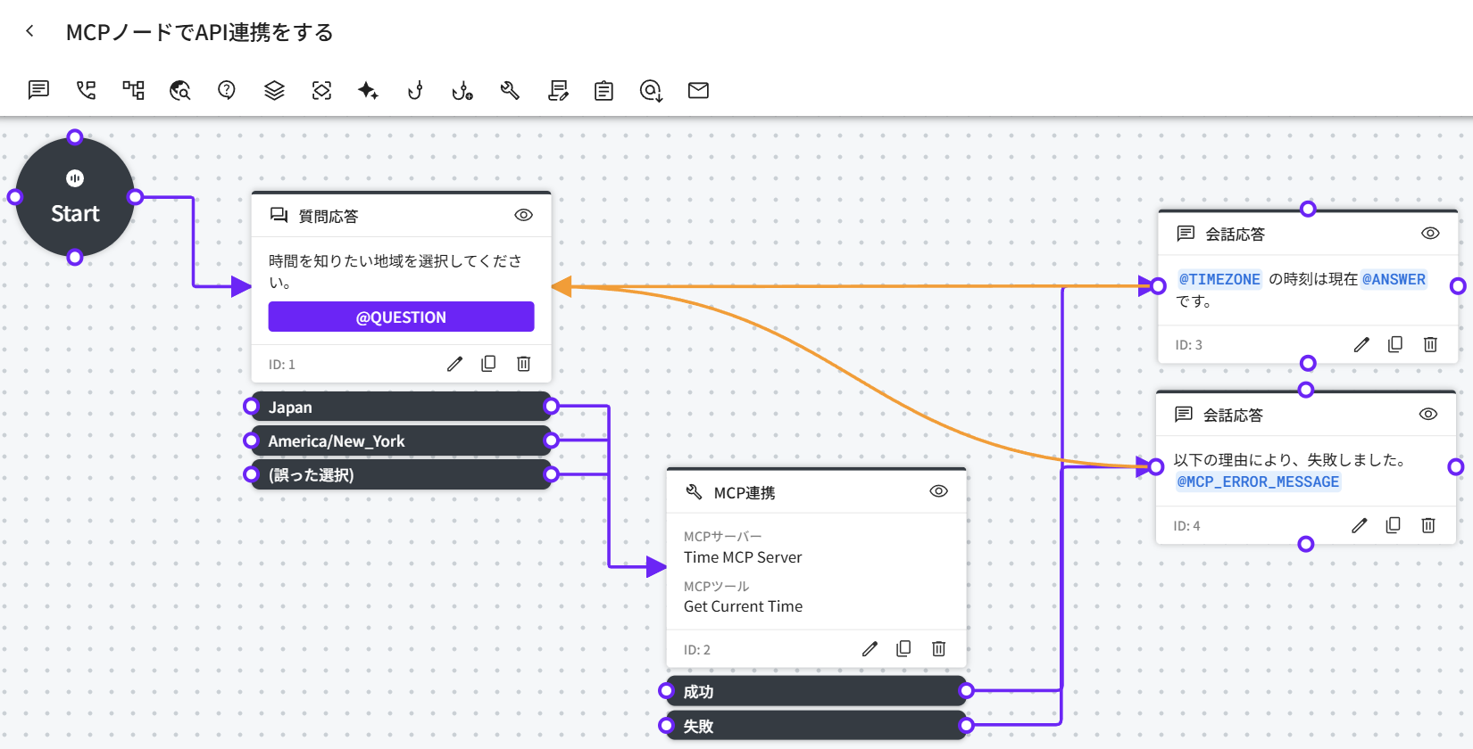The width and height of the screenshot is (1473, 749).
Task: Click the envelope mail node icon
Action: point(698,90)
